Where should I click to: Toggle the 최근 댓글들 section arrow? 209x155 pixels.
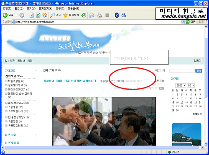point(36,143)
